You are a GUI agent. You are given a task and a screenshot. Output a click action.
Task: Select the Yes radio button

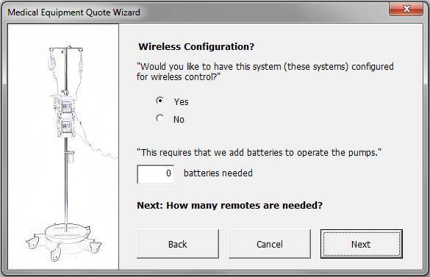pos(160,101)
